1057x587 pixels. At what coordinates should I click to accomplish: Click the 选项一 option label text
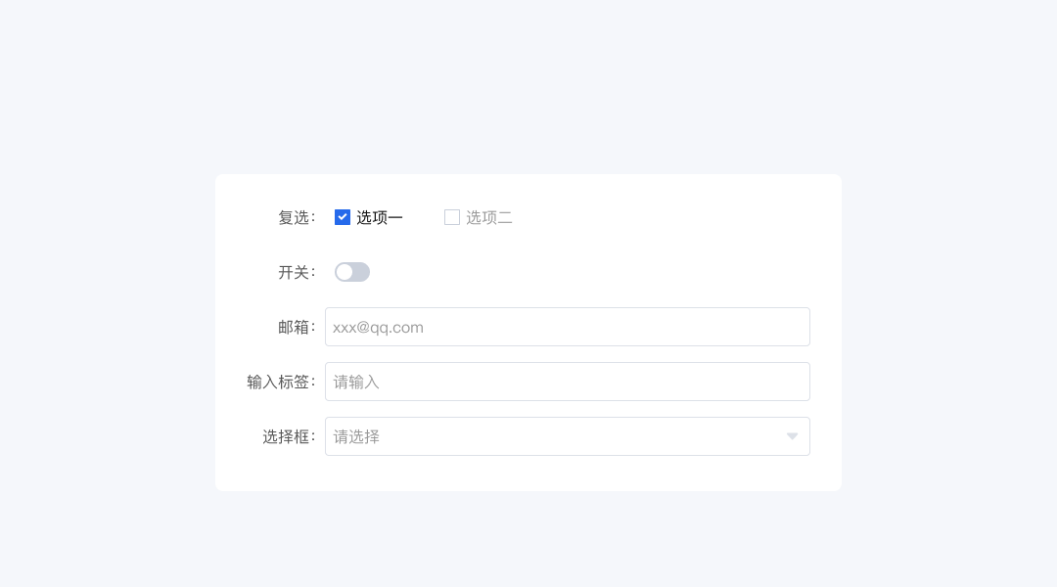[x=380, y=217]
